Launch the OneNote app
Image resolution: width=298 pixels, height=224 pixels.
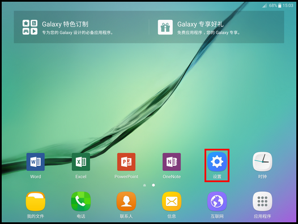(x=172, y=162)
